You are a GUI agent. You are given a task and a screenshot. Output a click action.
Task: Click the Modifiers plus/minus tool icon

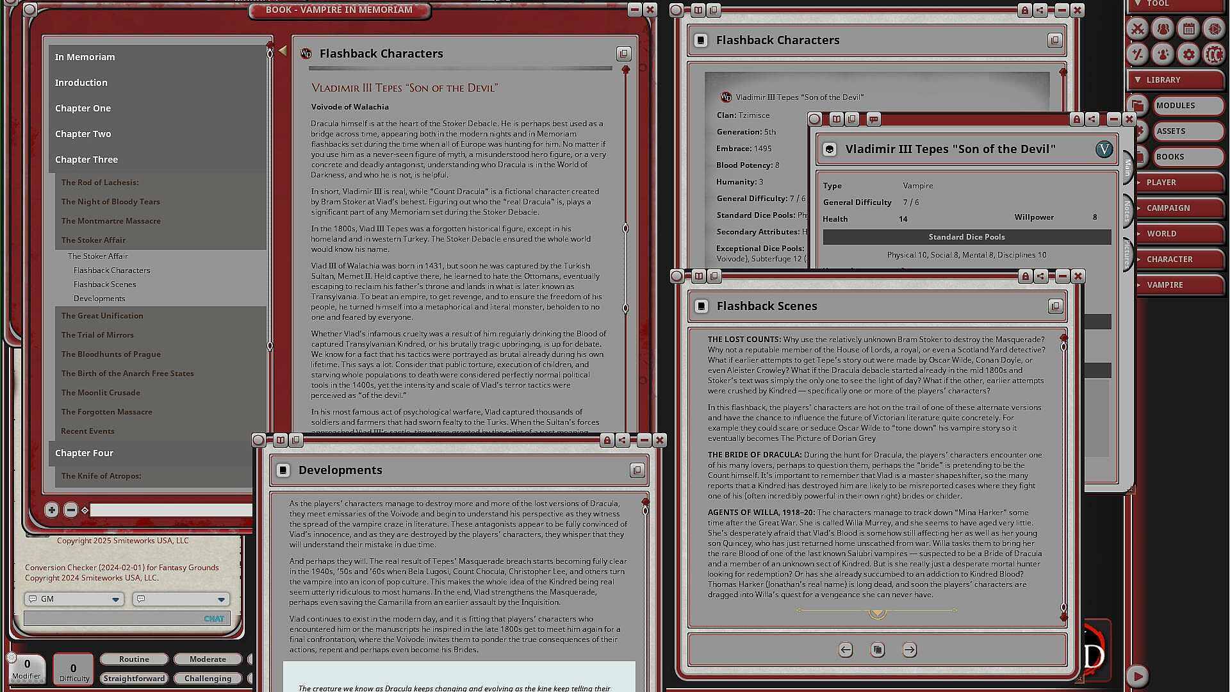tap(1138, 54)
